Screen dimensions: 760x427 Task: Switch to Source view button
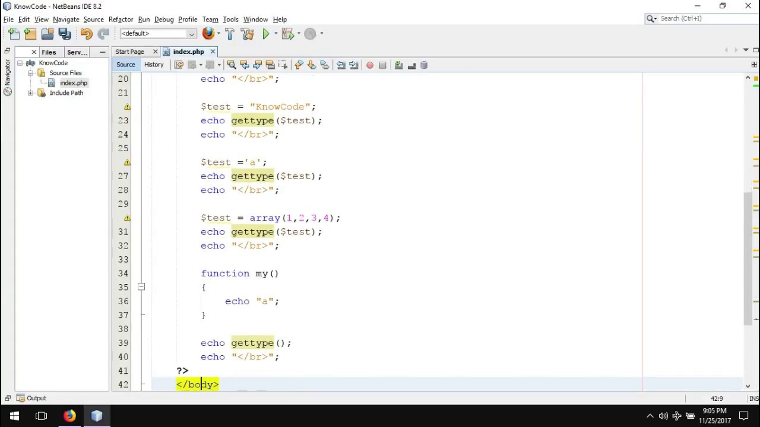tap(125, 65)
